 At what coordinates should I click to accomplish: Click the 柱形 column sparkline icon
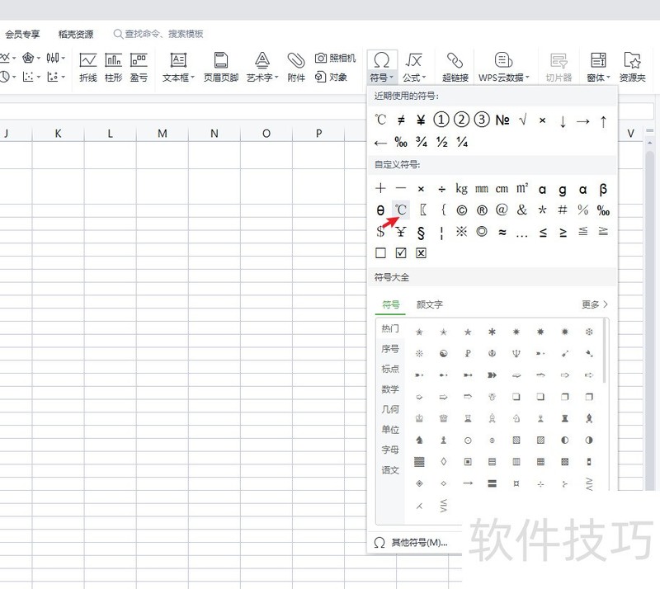tap(114, 67)
